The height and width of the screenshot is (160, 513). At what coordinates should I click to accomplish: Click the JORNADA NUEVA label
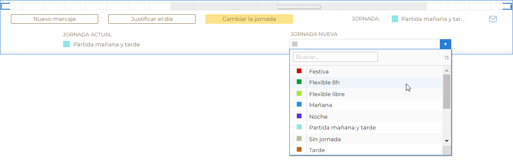point(314,34)
